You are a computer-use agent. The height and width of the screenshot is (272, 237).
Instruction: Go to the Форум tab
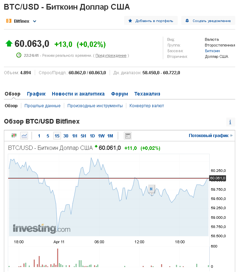[120, 94]
